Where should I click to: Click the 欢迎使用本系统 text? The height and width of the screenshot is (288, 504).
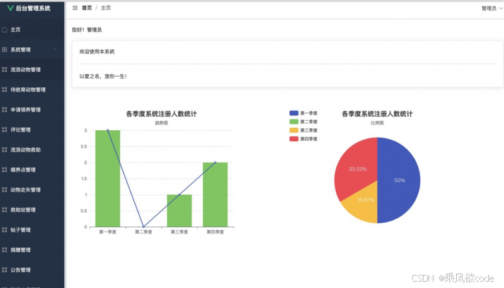click(97, 52)
